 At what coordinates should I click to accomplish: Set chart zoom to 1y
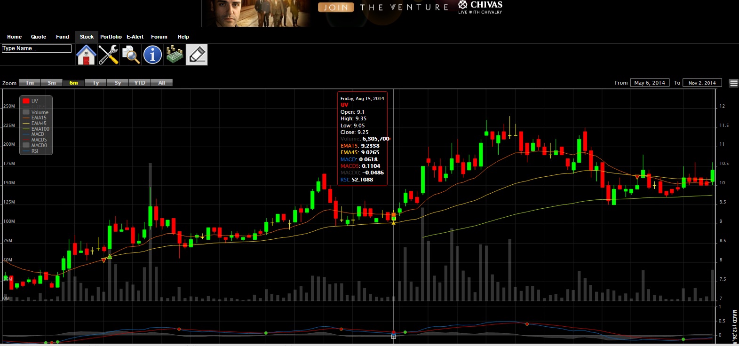[96, 83]
